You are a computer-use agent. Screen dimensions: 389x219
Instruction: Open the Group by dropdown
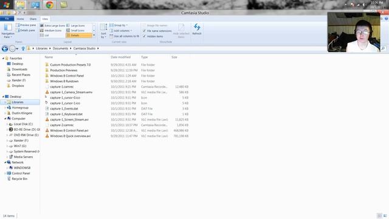pos(119,25)
